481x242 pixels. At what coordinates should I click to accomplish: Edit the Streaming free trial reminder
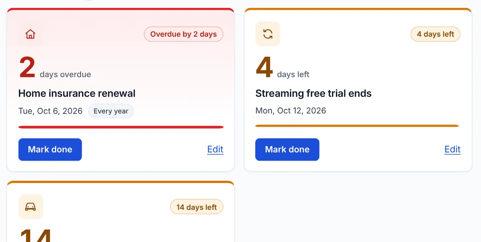453,149
